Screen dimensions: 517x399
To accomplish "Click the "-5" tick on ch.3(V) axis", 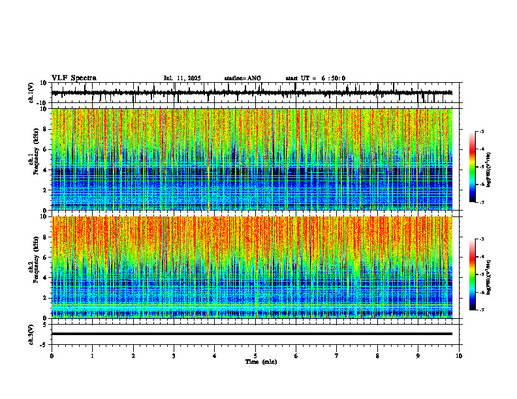I will coord(44,345).
